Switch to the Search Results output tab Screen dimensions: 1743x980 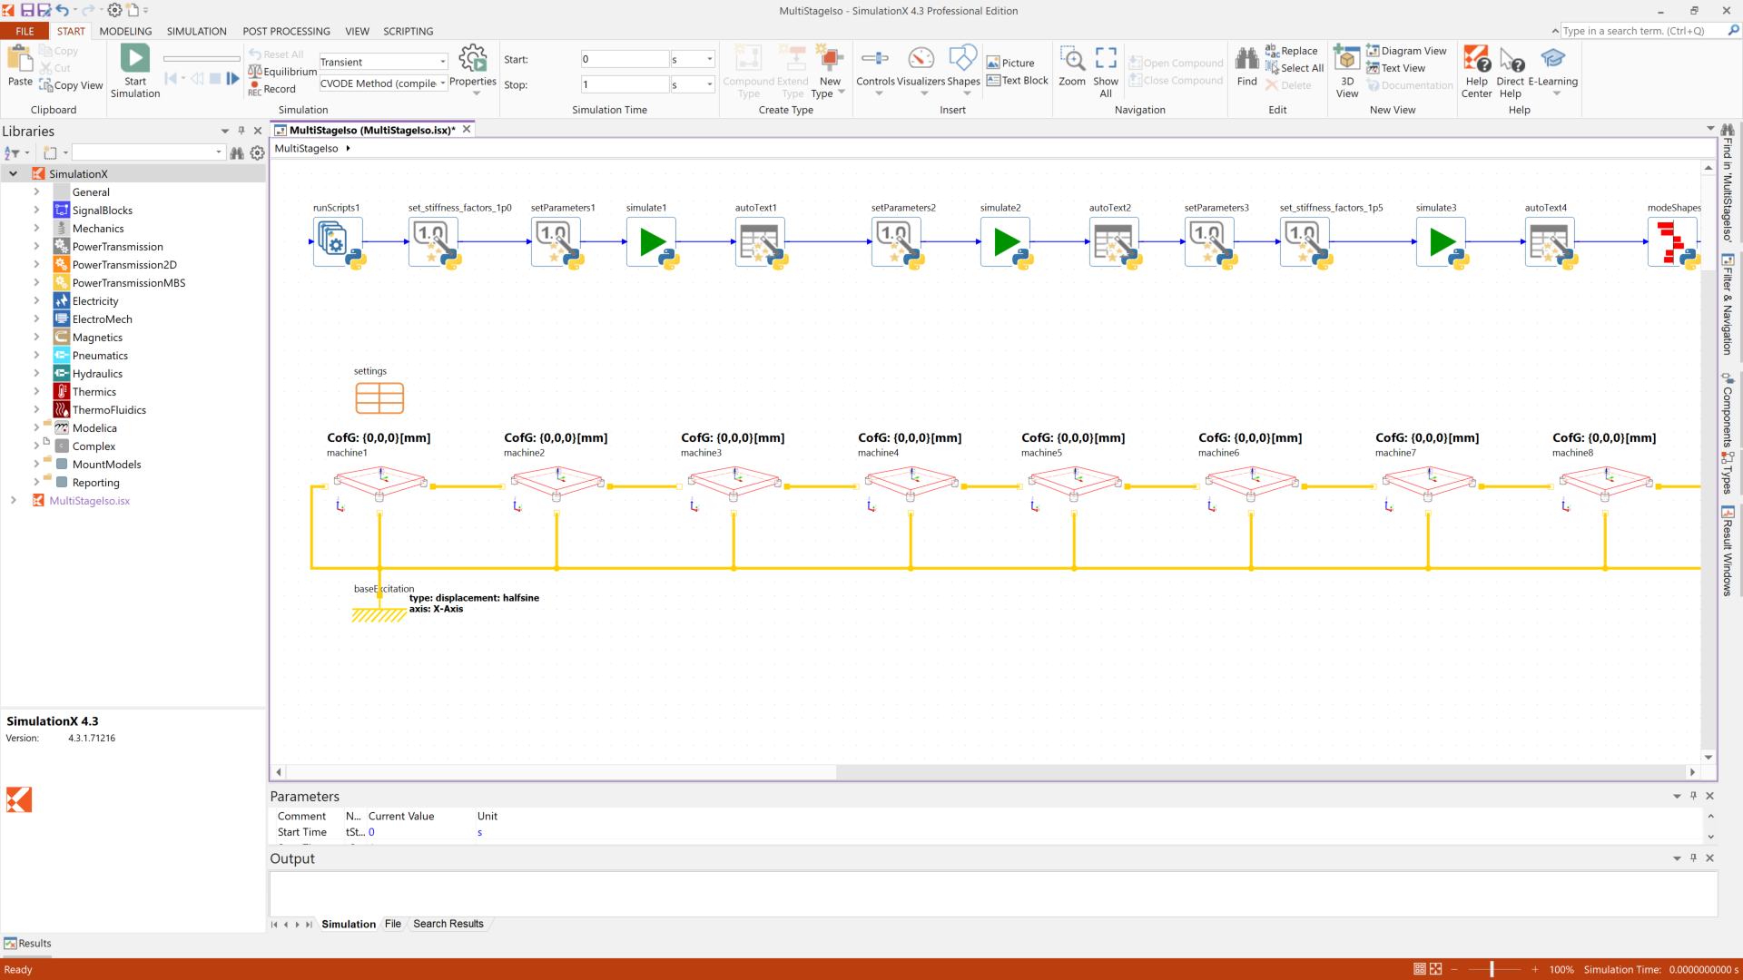pyautogui.click(x=448, y=924)
